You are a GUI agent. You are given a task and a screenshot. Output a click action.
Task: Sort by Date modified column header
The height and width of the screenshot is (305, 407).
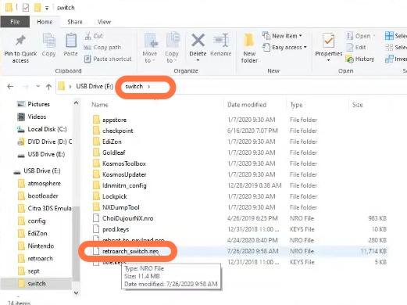[247, 105]
